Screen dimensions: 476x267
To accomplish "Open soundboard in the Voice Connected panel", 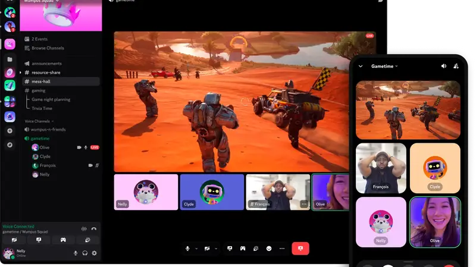I will point(87,240).
